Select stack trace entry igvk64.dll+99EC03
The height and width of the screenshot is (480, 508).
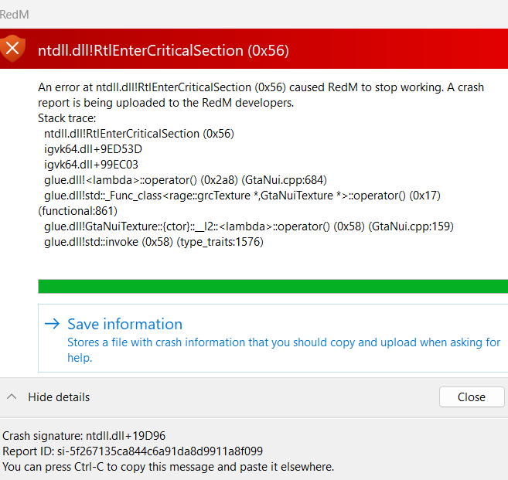(x=91, y=165)
